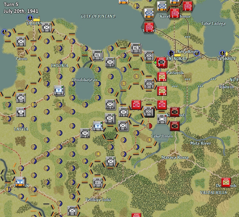Click the Parnu town label
This screenshot has width=239, height=217.
pos(21,59)
